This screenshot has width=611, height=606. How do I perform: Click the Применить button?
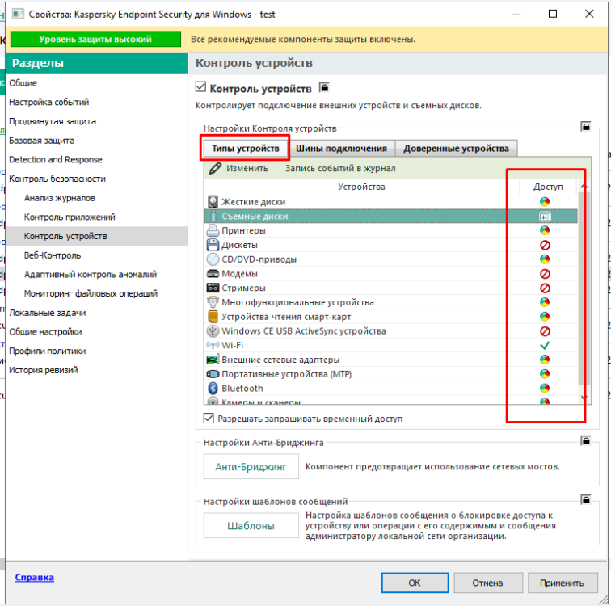(562, 583)
